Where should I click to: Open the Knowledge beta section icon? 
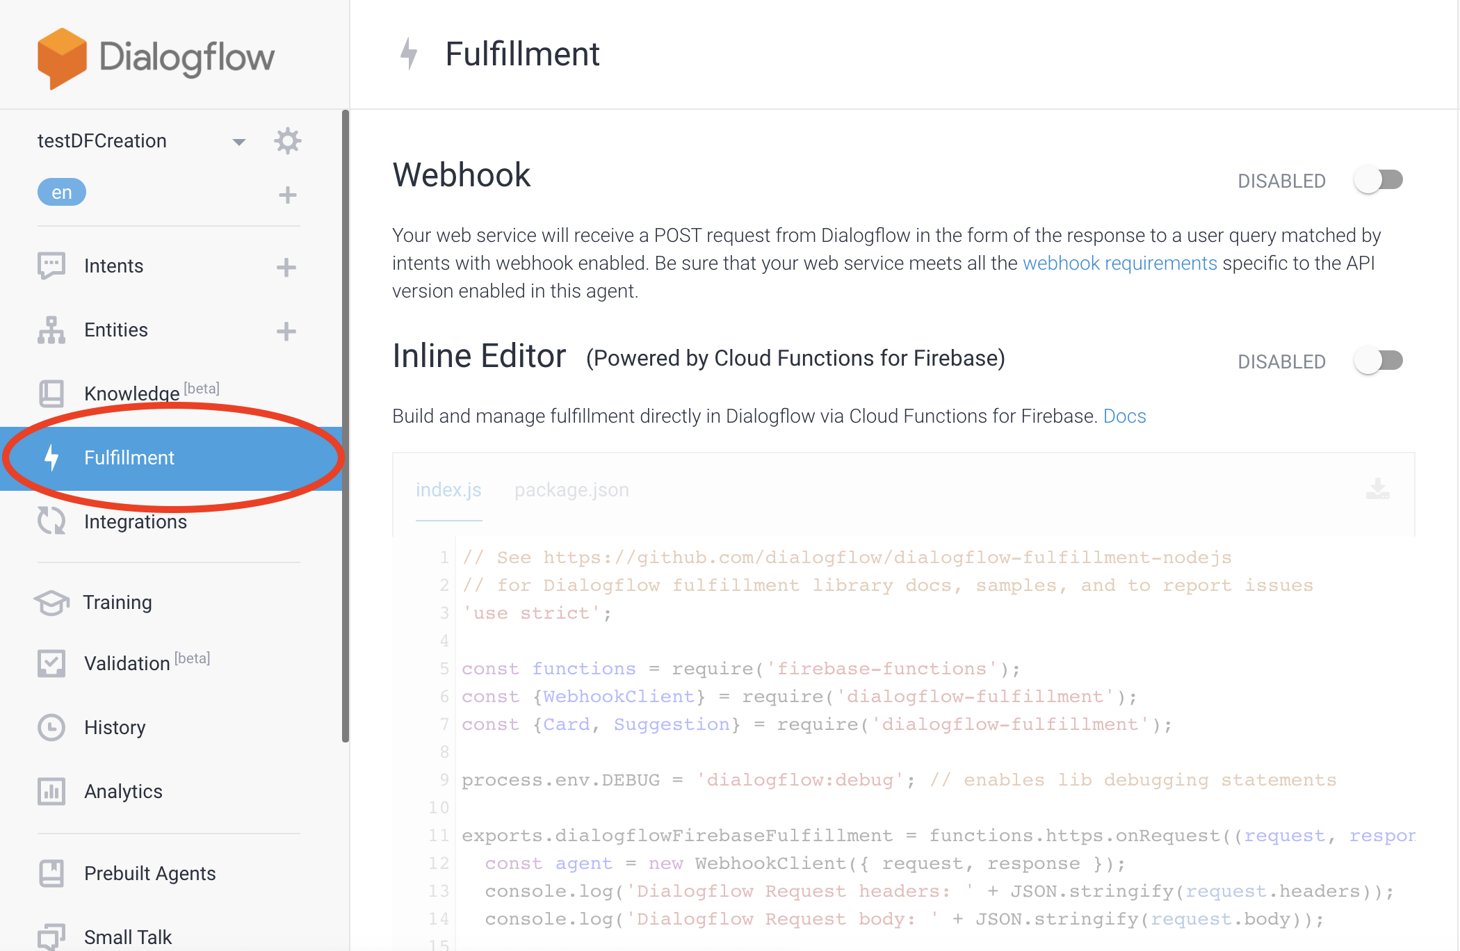51,393
